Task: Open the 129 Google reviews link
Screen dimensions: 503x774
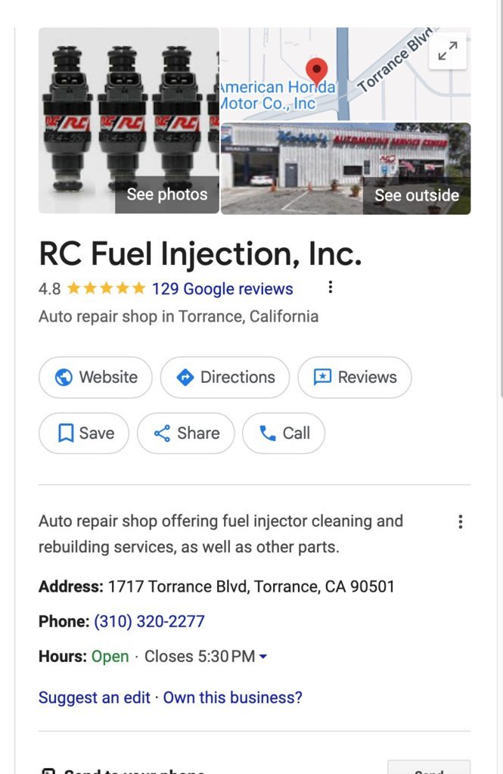Action: pyautogui.click(x=222, y=288)
